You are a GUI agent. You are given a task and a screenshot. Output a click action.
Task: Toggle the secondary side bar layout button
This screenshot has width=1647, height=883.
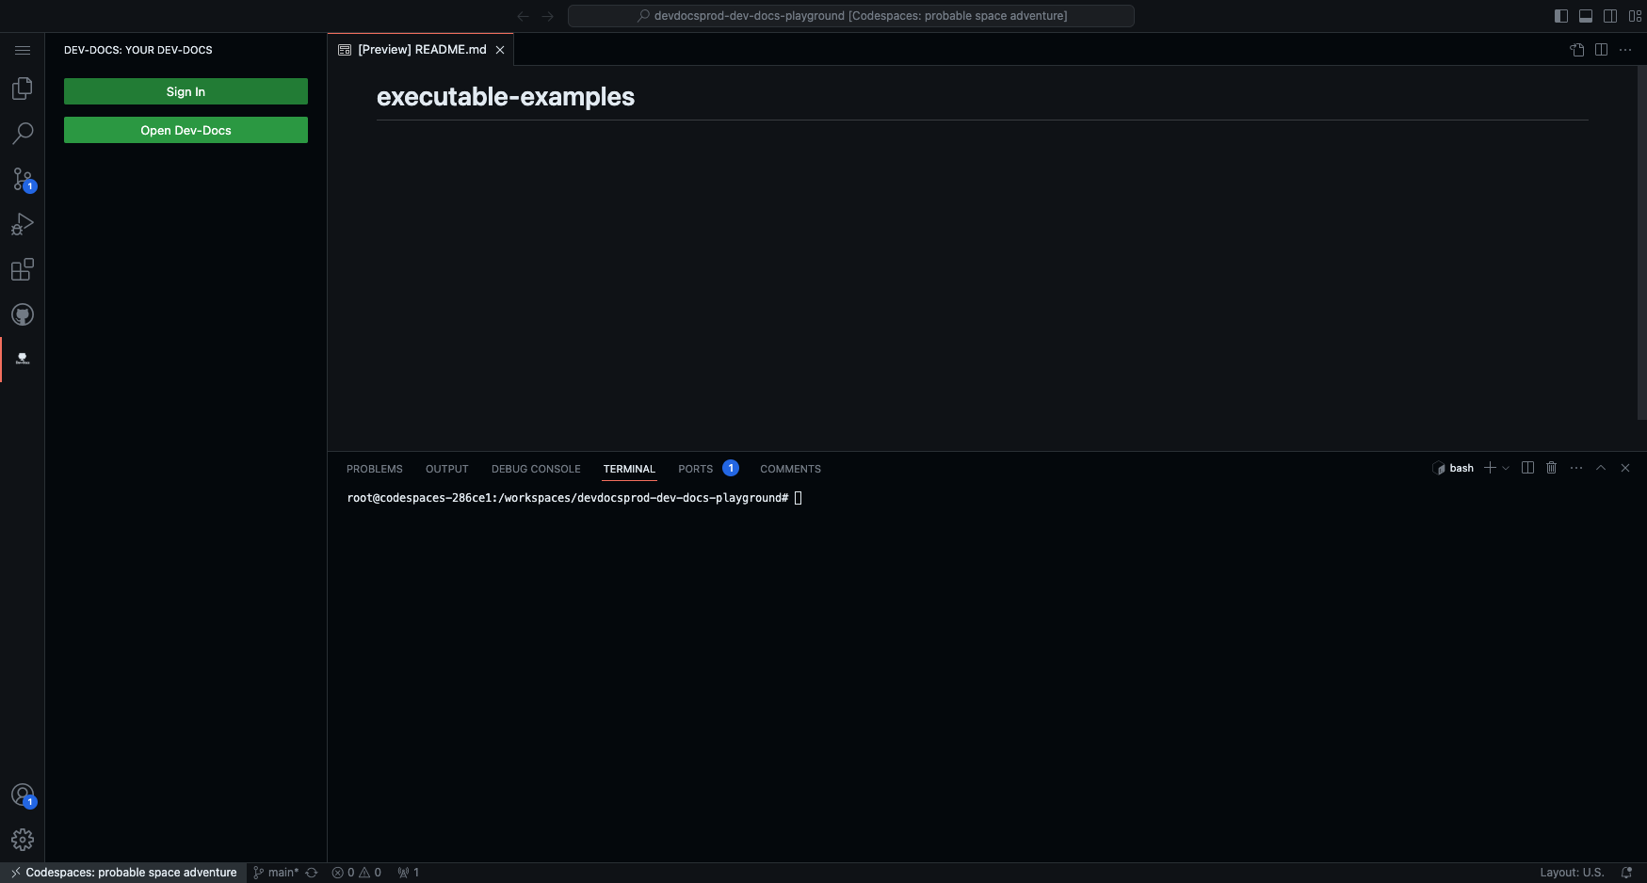(x=1610, y=16)
